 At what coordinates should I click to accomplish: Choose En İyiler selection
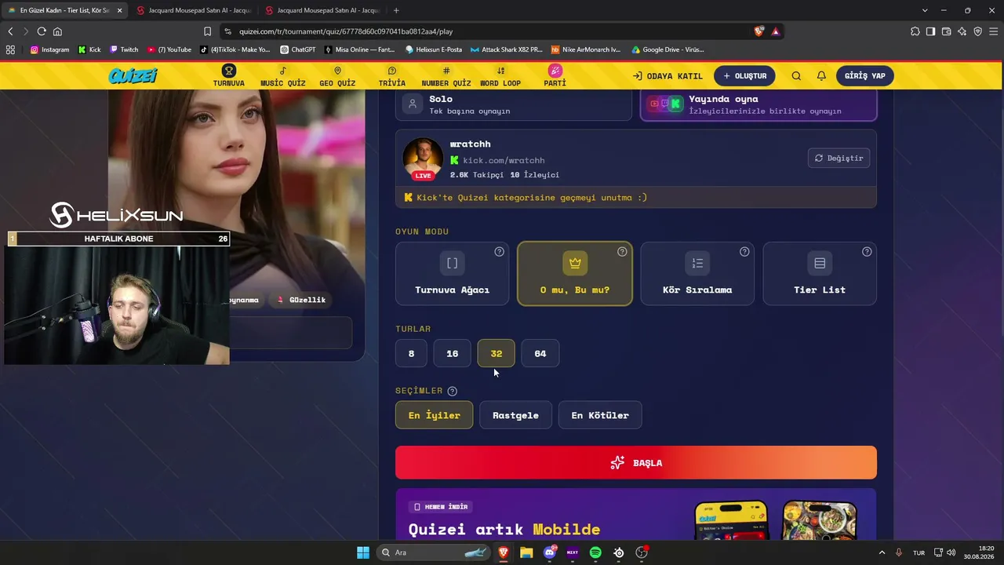click(435, 415)
